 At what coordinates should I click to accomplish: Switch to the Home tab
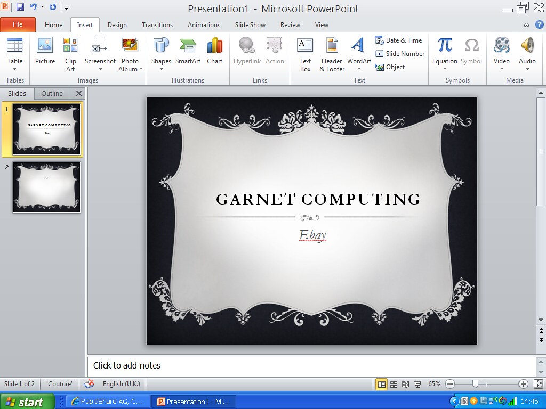54,25
